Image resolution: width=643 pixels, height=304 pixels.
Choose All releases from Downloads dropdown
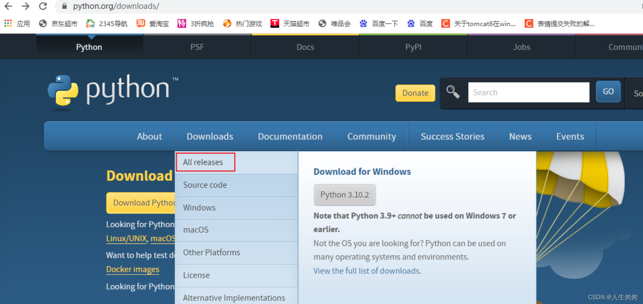tap(237, 162)
